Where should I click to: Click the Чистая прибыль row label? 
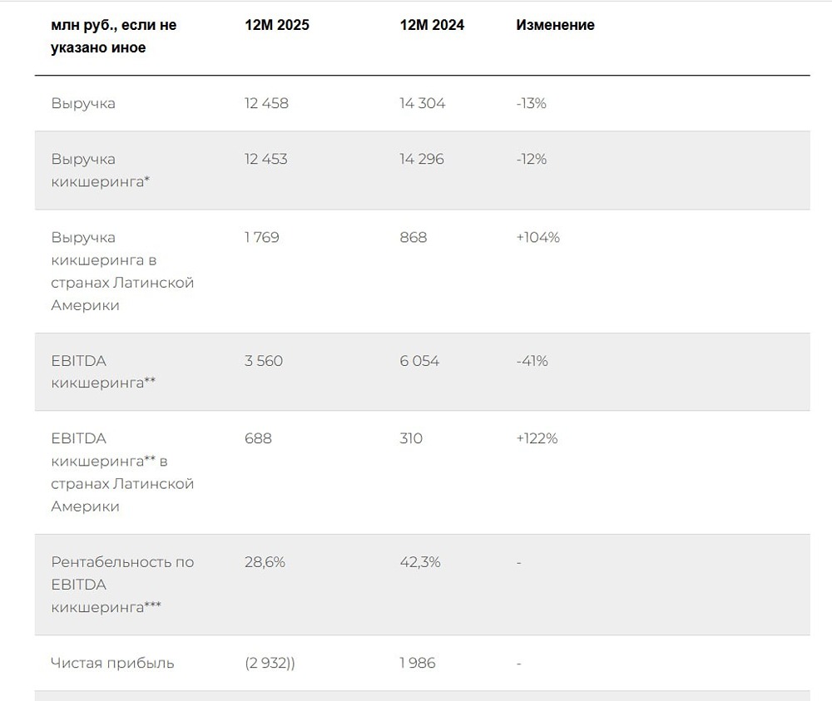[112, 664]
